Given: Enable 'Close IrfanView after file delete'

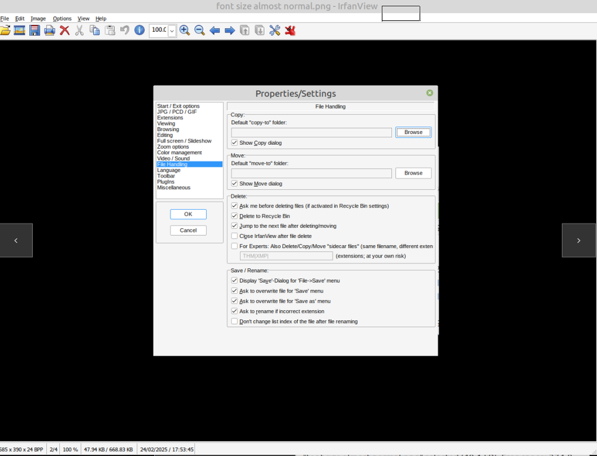Looking at the screenshot, I should tap(234, 236).
